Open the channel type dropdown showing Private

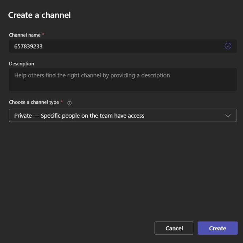(x=123, y=116)
